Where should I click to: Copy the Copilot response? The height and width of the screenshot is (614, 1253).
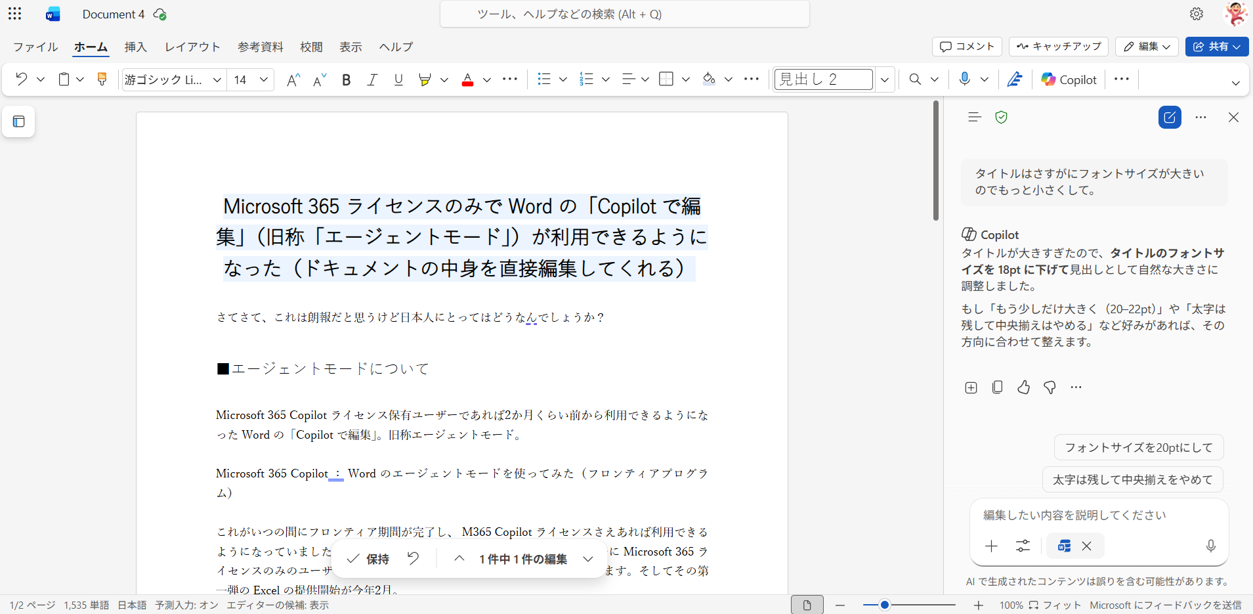pyautogui.click(x=997, y=387)
